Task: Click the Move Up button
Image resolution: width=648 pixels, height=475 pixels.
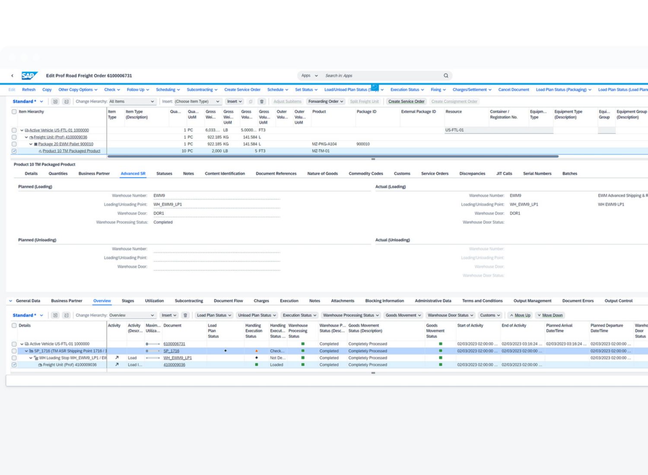Action: click(x=520, y=315)
